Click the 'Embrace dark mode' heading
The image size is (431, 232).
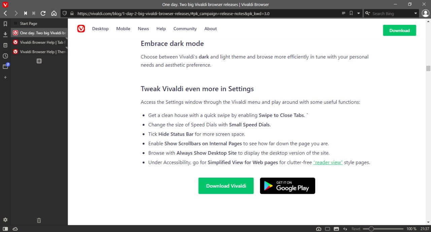pos(172,44)
